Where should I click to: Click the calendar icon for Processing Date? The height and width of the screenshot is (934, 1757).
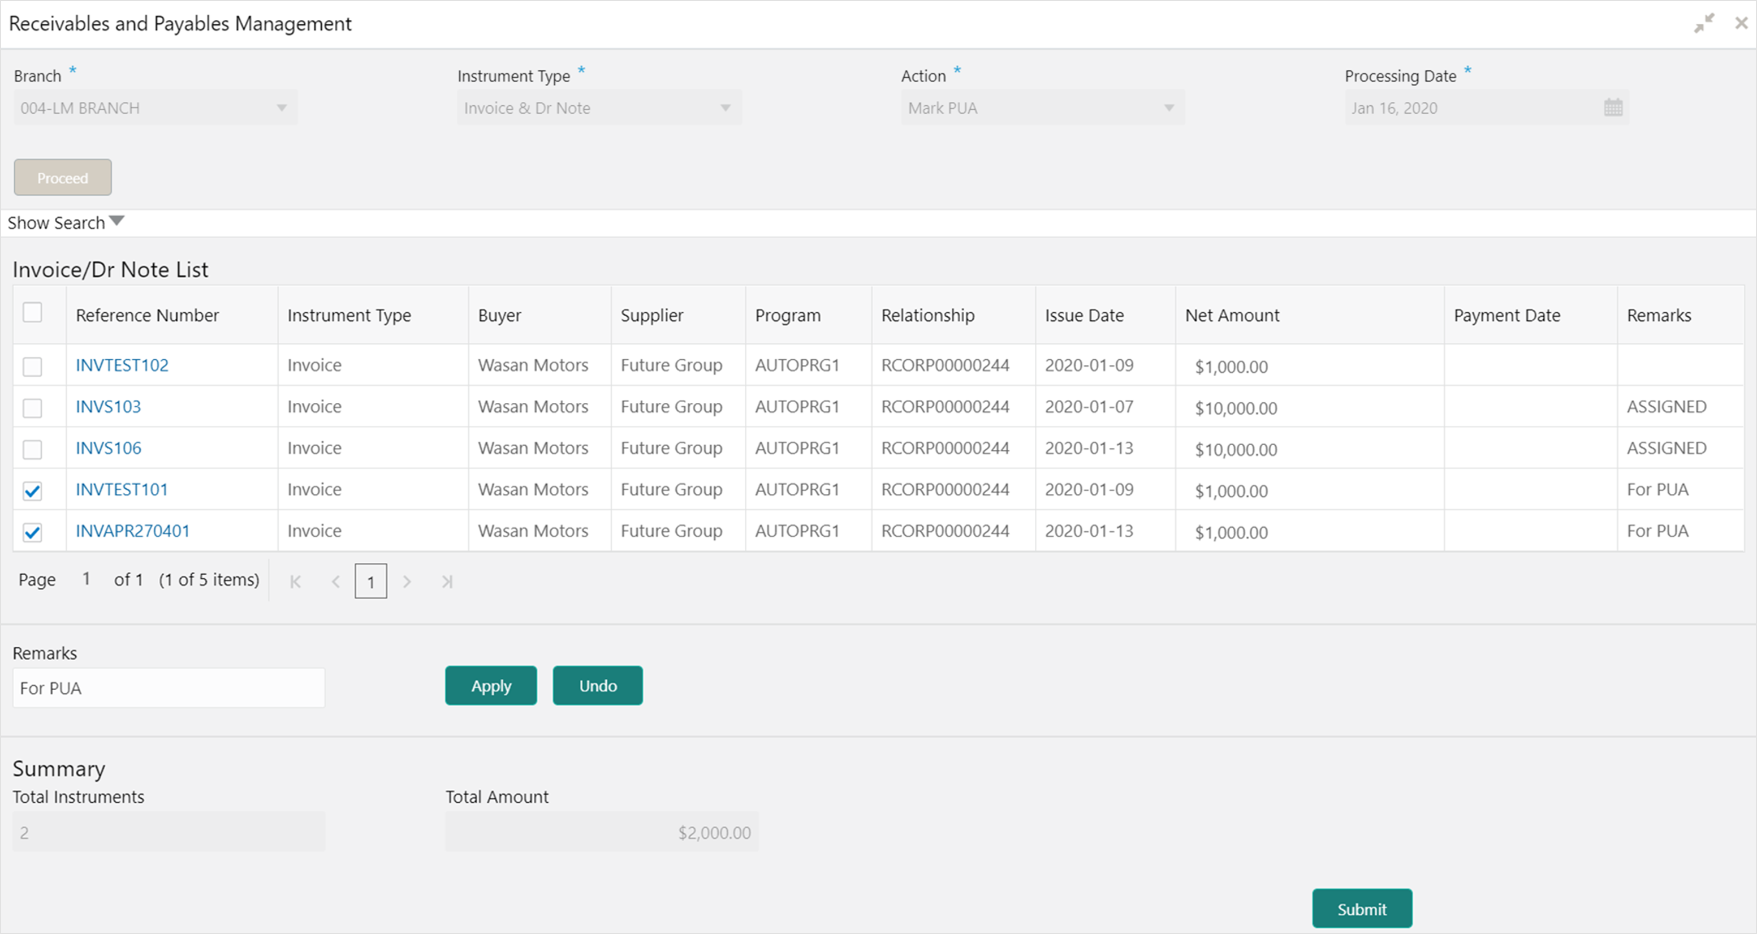(1613, 107)
